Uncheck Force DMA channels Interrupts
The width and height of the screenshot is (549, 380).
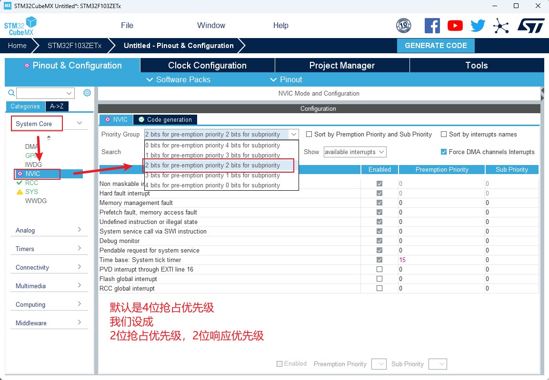(x=444, y=152)
